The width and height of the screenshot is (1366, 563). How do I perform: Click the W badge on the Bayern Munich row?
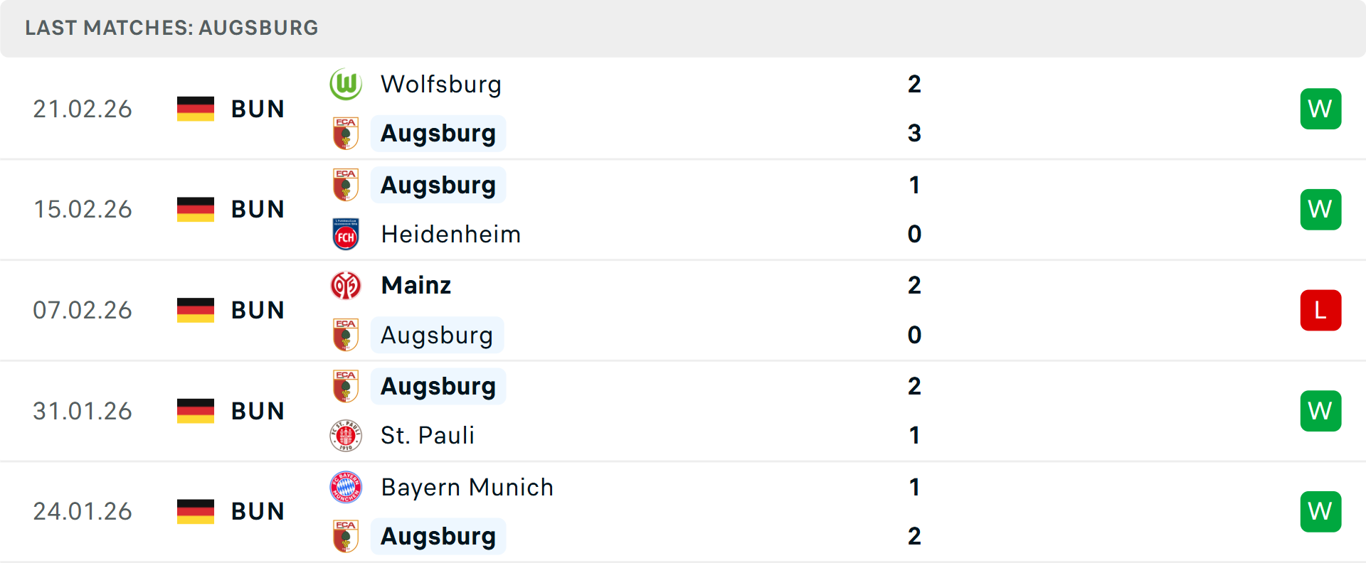click(1320, 510)
